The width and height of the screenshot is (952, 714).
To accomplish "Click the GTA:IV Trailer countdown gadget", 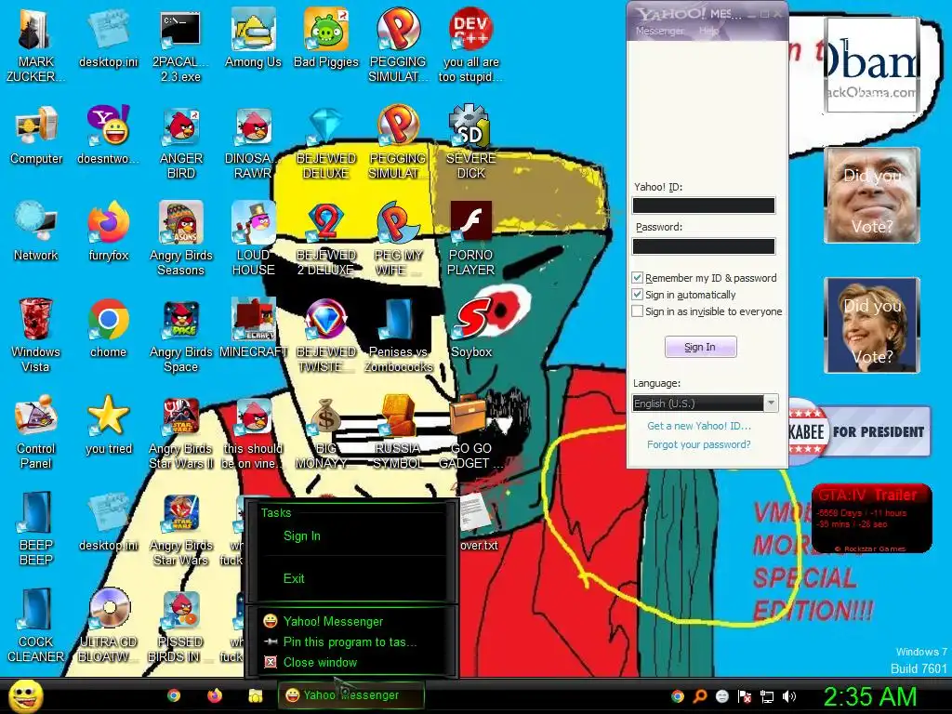I will click(x=871, y=518).
